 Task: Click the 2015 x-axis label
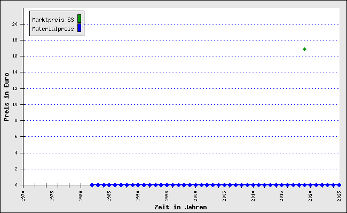[282, 196]
